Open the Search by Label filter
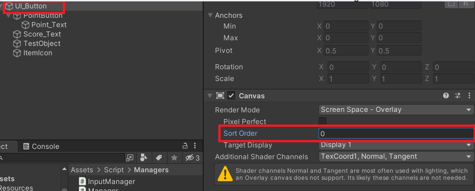The width and height of the screenshot is (475, 191). [x=159, y=158]
